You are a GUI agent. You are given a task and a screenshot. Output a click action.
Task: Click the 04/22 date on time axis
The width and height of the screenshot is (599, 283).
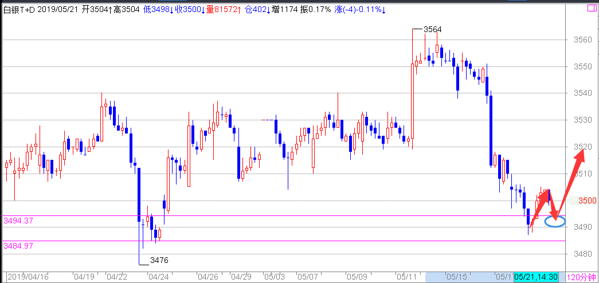click(x=117, y=277)
